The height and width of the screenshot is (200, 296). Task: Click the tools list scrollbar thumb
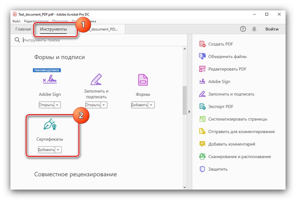tap(185, 100)
